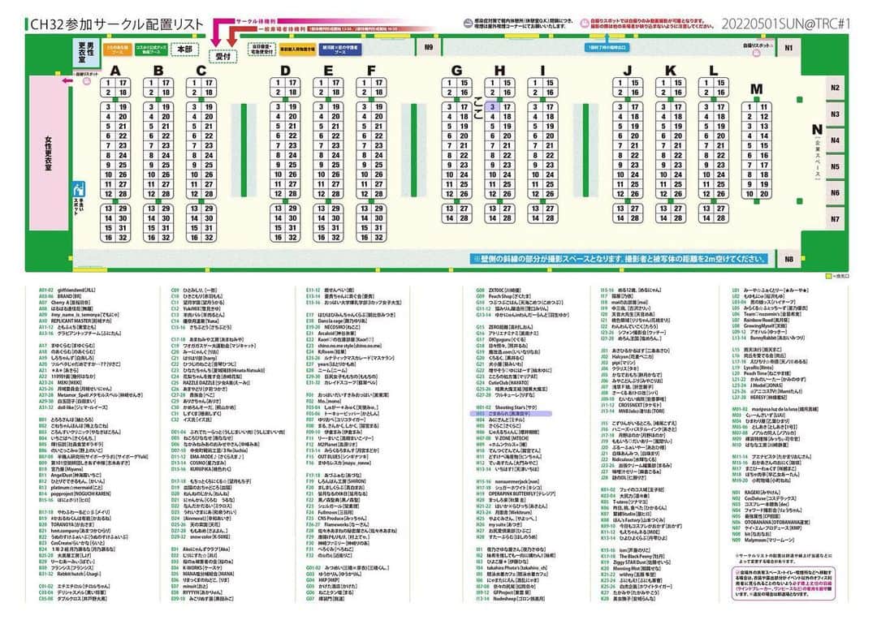
Task: Select the pink 女性更衣室 area
Action: point(48,153)
